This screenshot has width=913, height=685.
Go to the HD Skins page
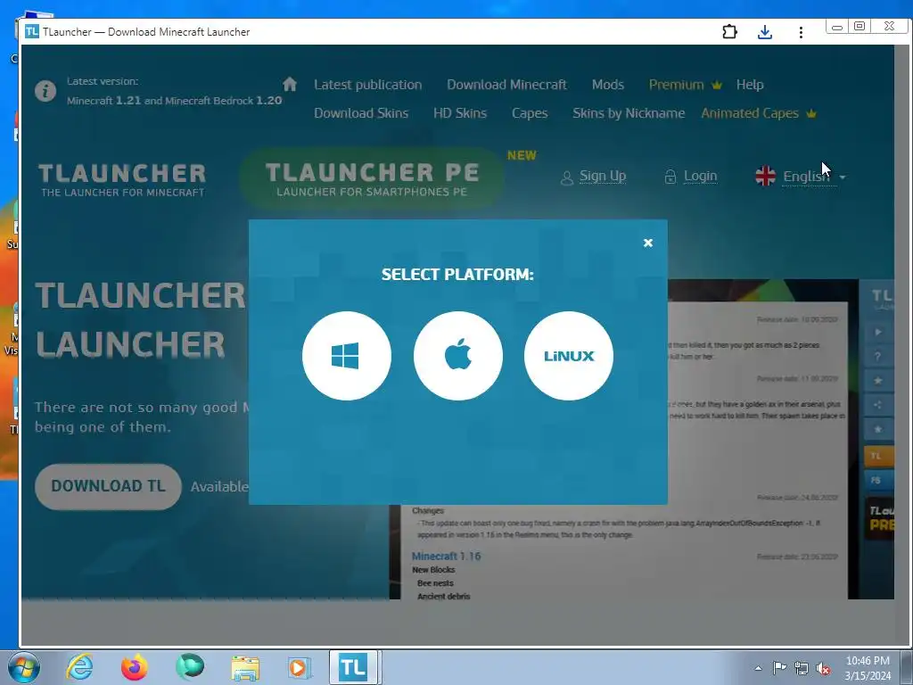(x=460, y=113)
